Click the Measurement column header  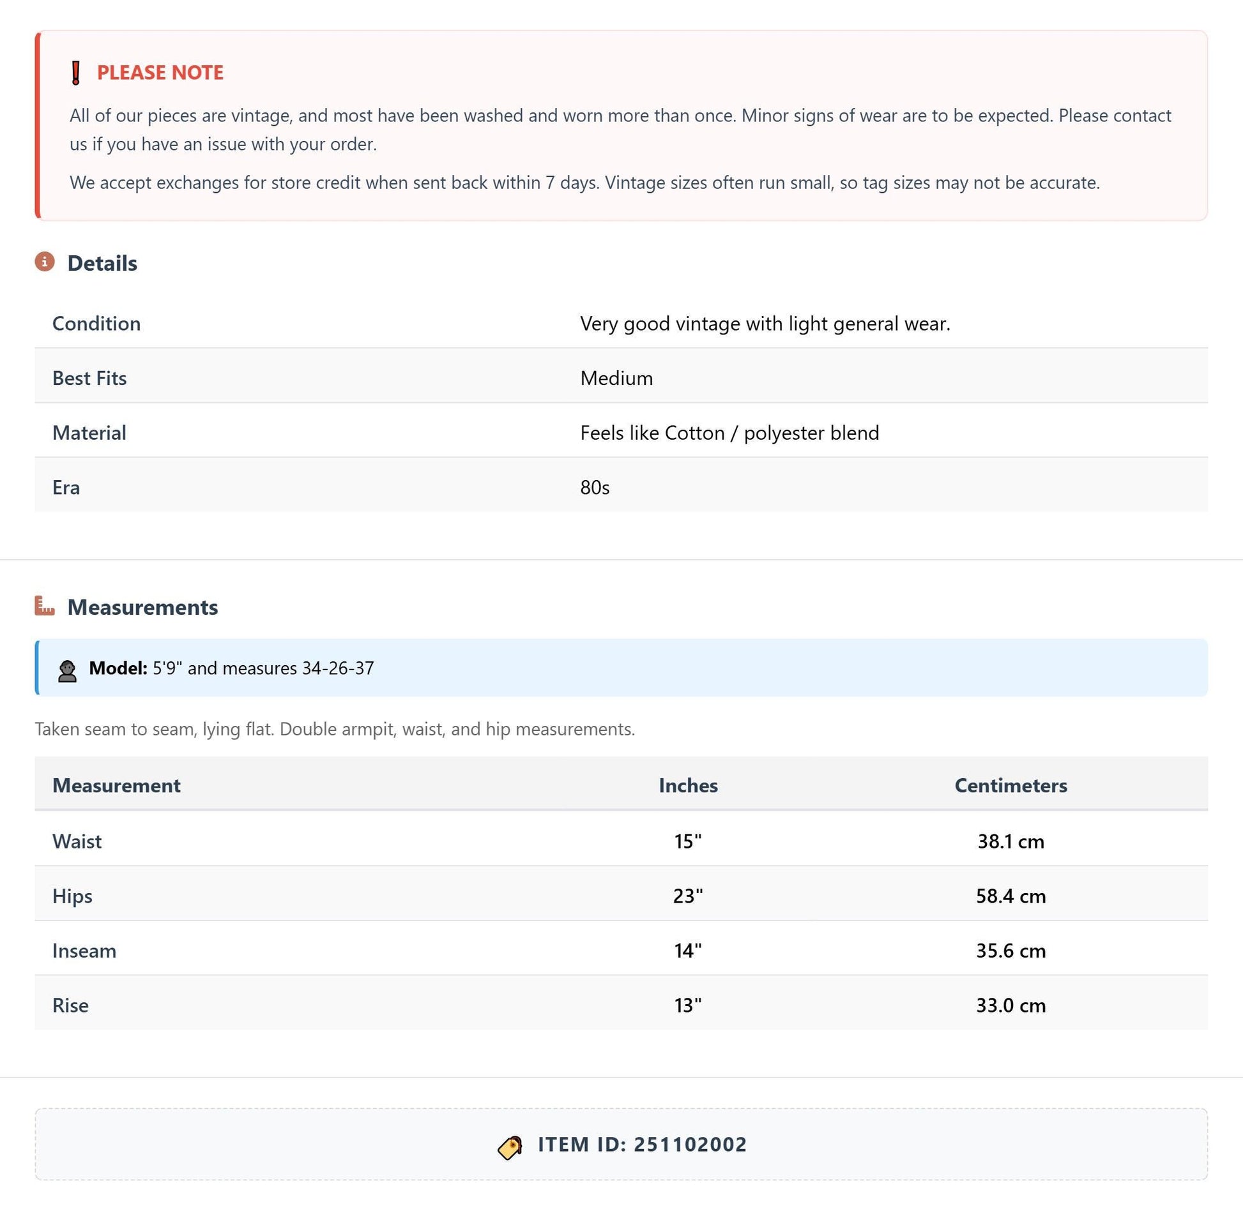point(116,786)
